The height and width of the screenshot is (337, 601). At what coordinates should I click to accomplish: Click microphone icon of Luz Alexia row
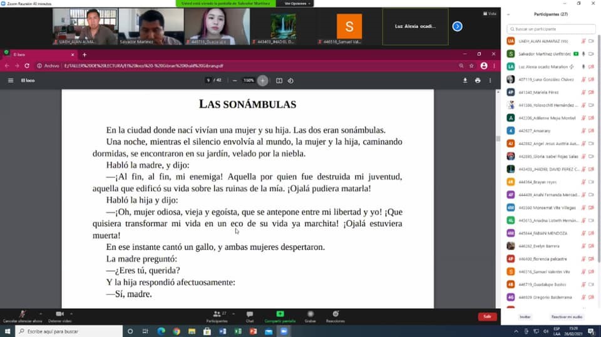[x=583, y=66]
